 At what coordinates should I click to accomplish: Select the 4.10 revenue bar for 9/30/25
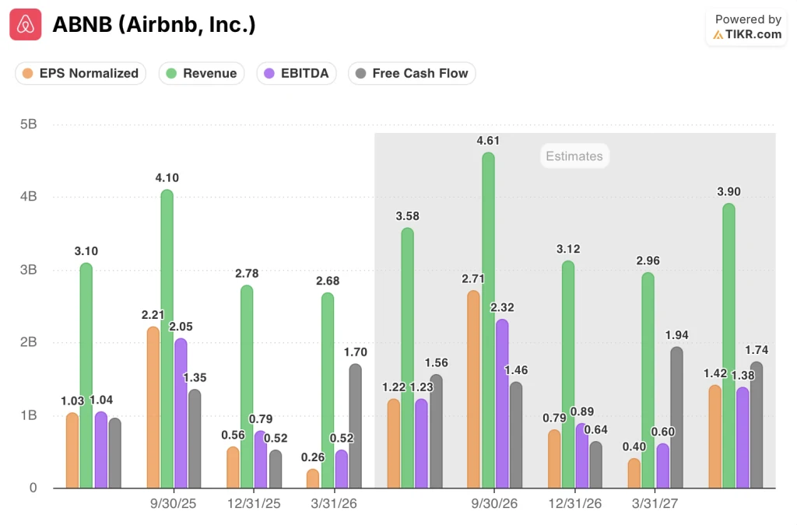coord(167,338)
